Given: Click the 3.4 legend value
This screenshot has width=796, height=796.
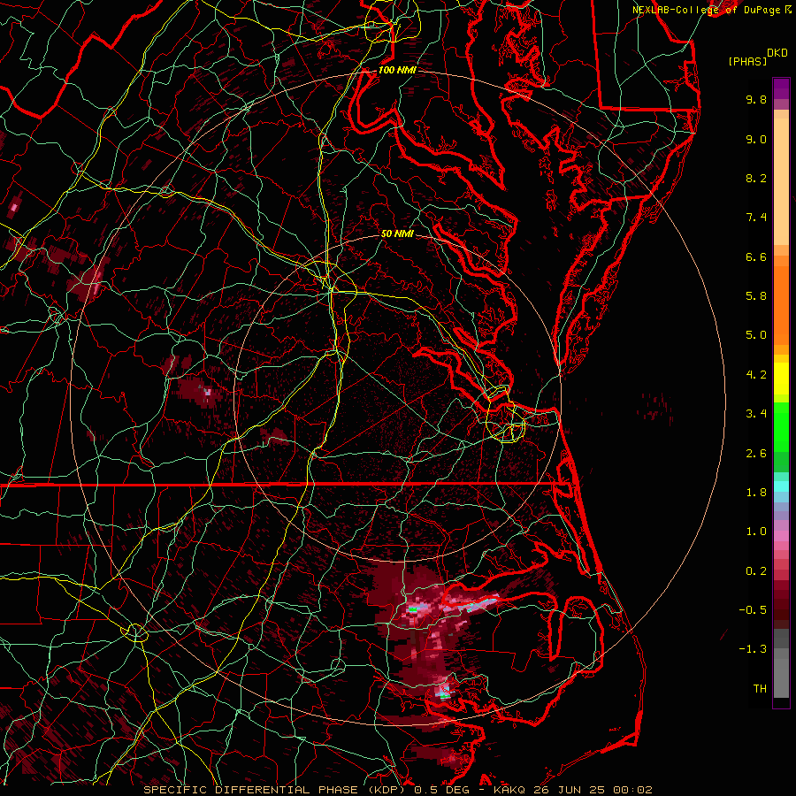Looking at the screenshot, I should (x=756, y=414).
